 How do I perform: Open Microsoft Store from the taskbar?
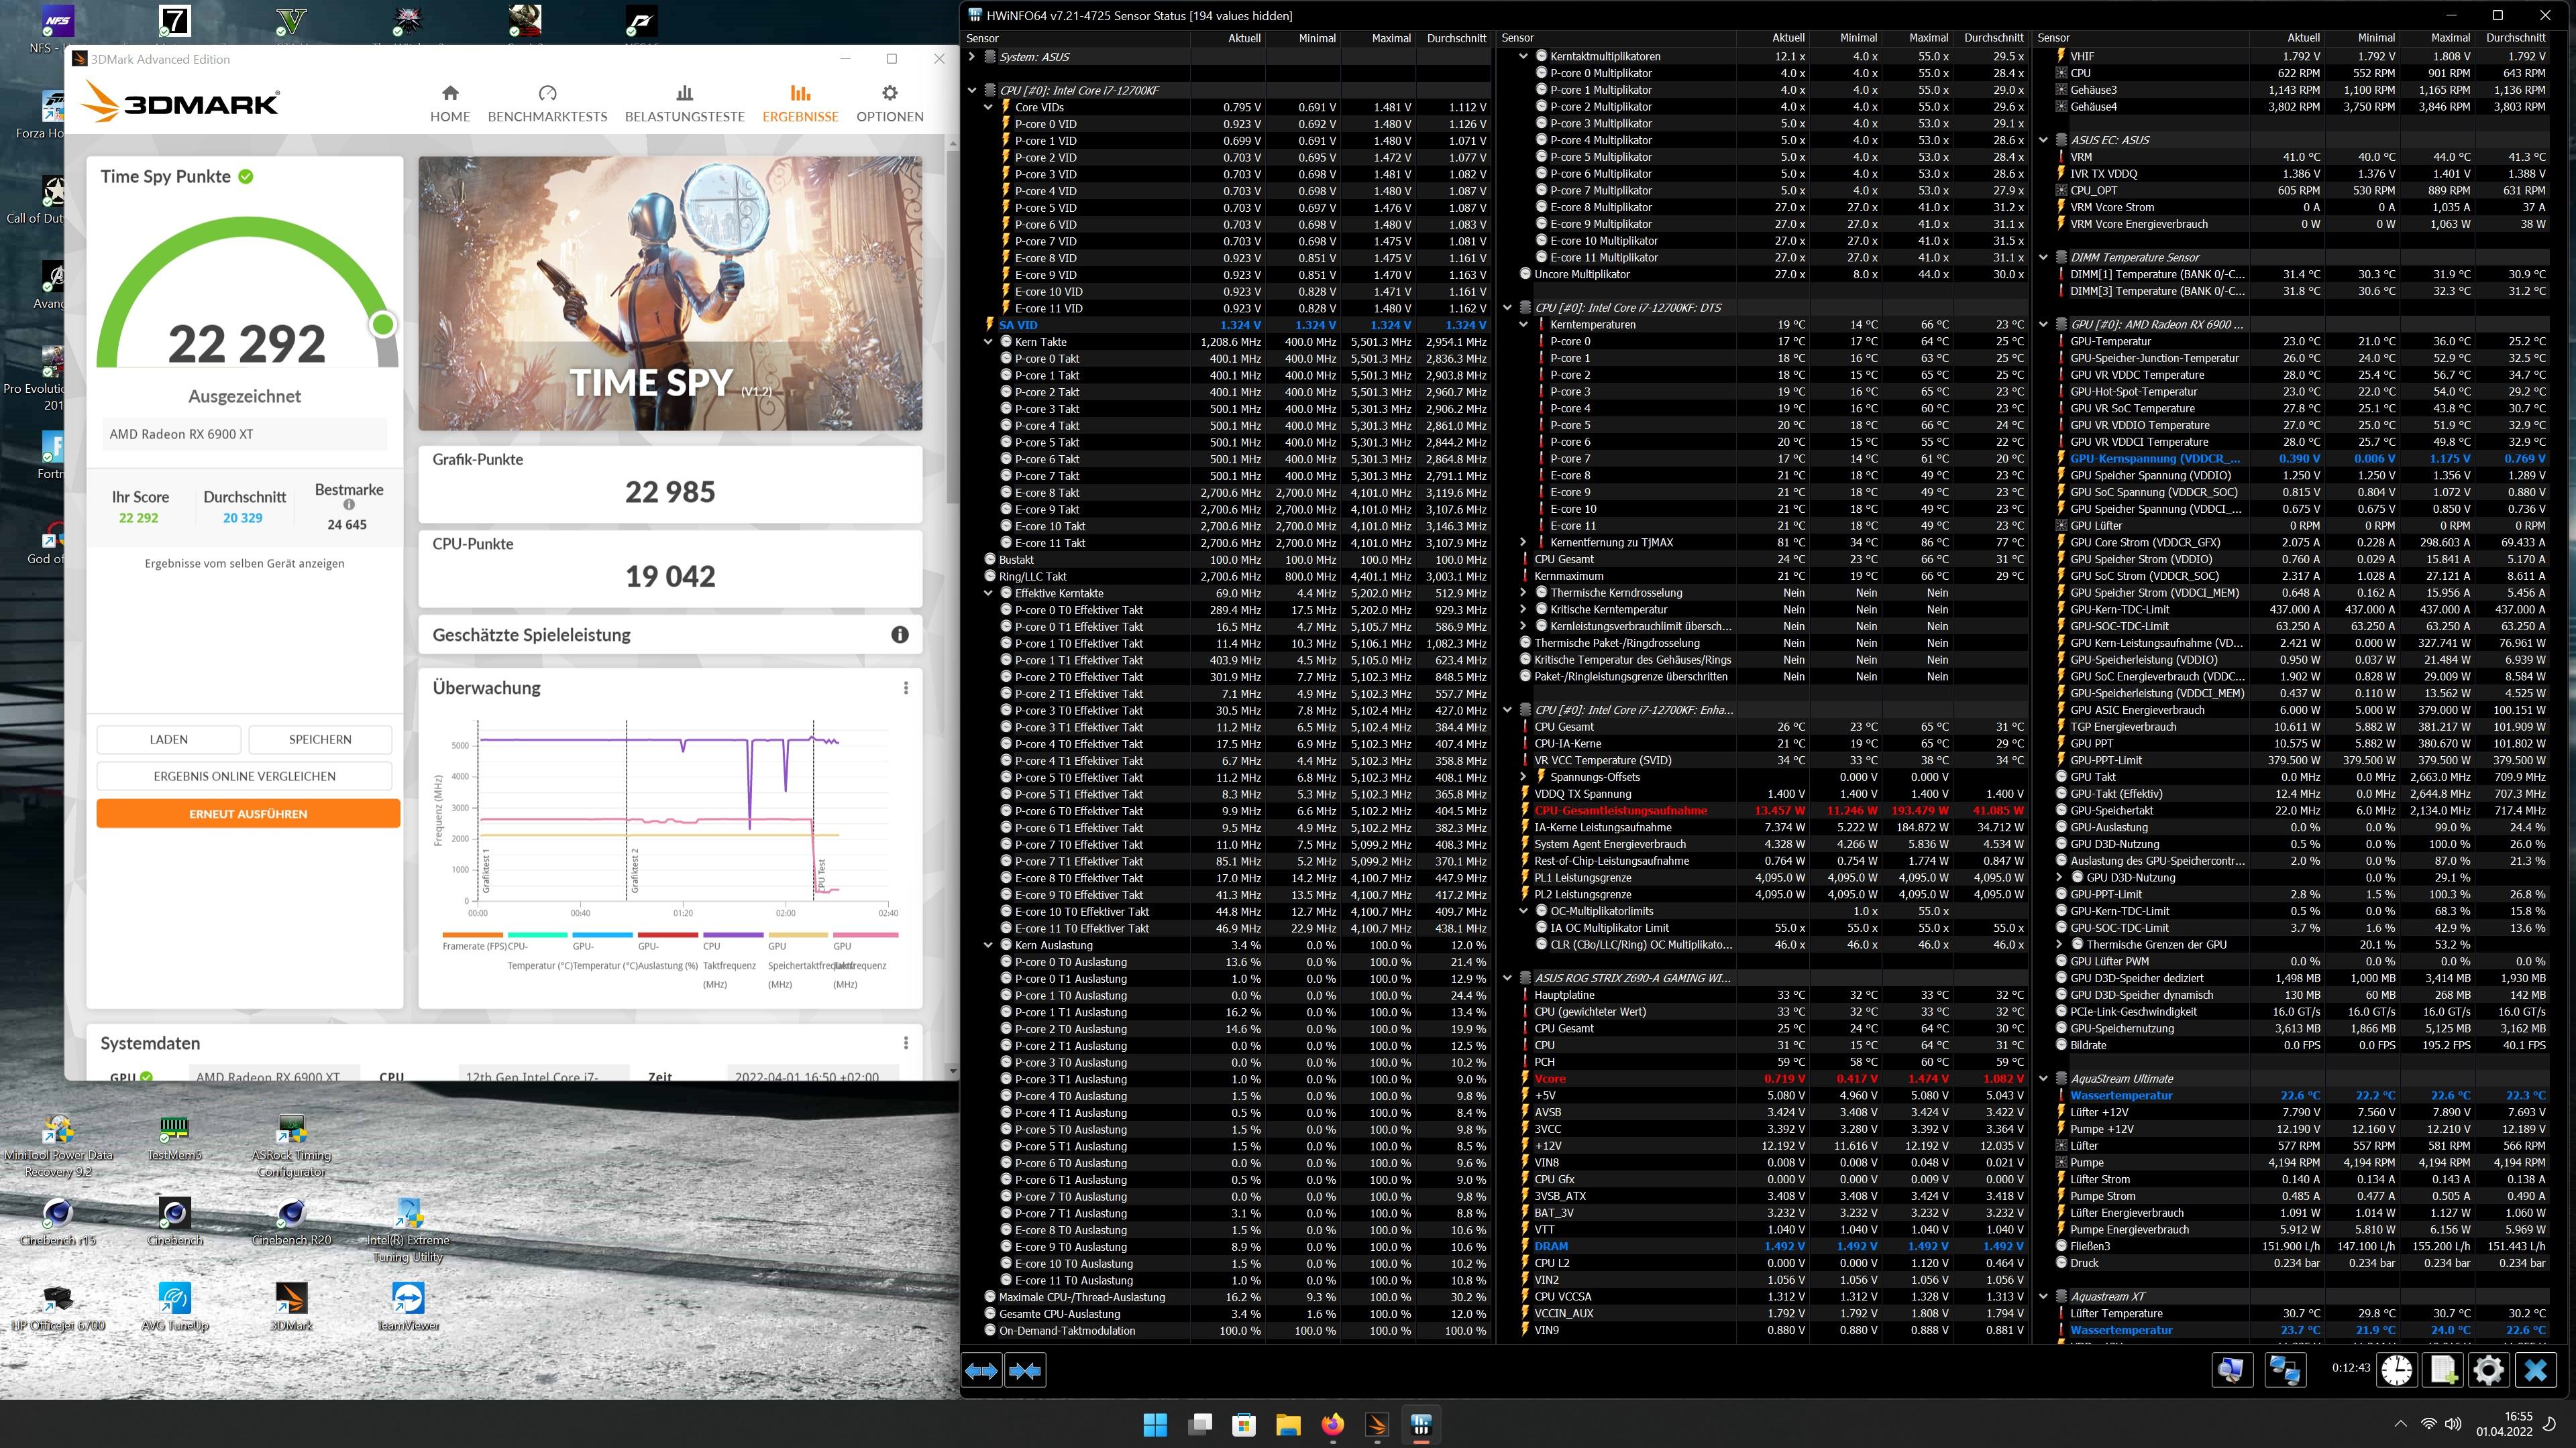pos(1243,1424)
